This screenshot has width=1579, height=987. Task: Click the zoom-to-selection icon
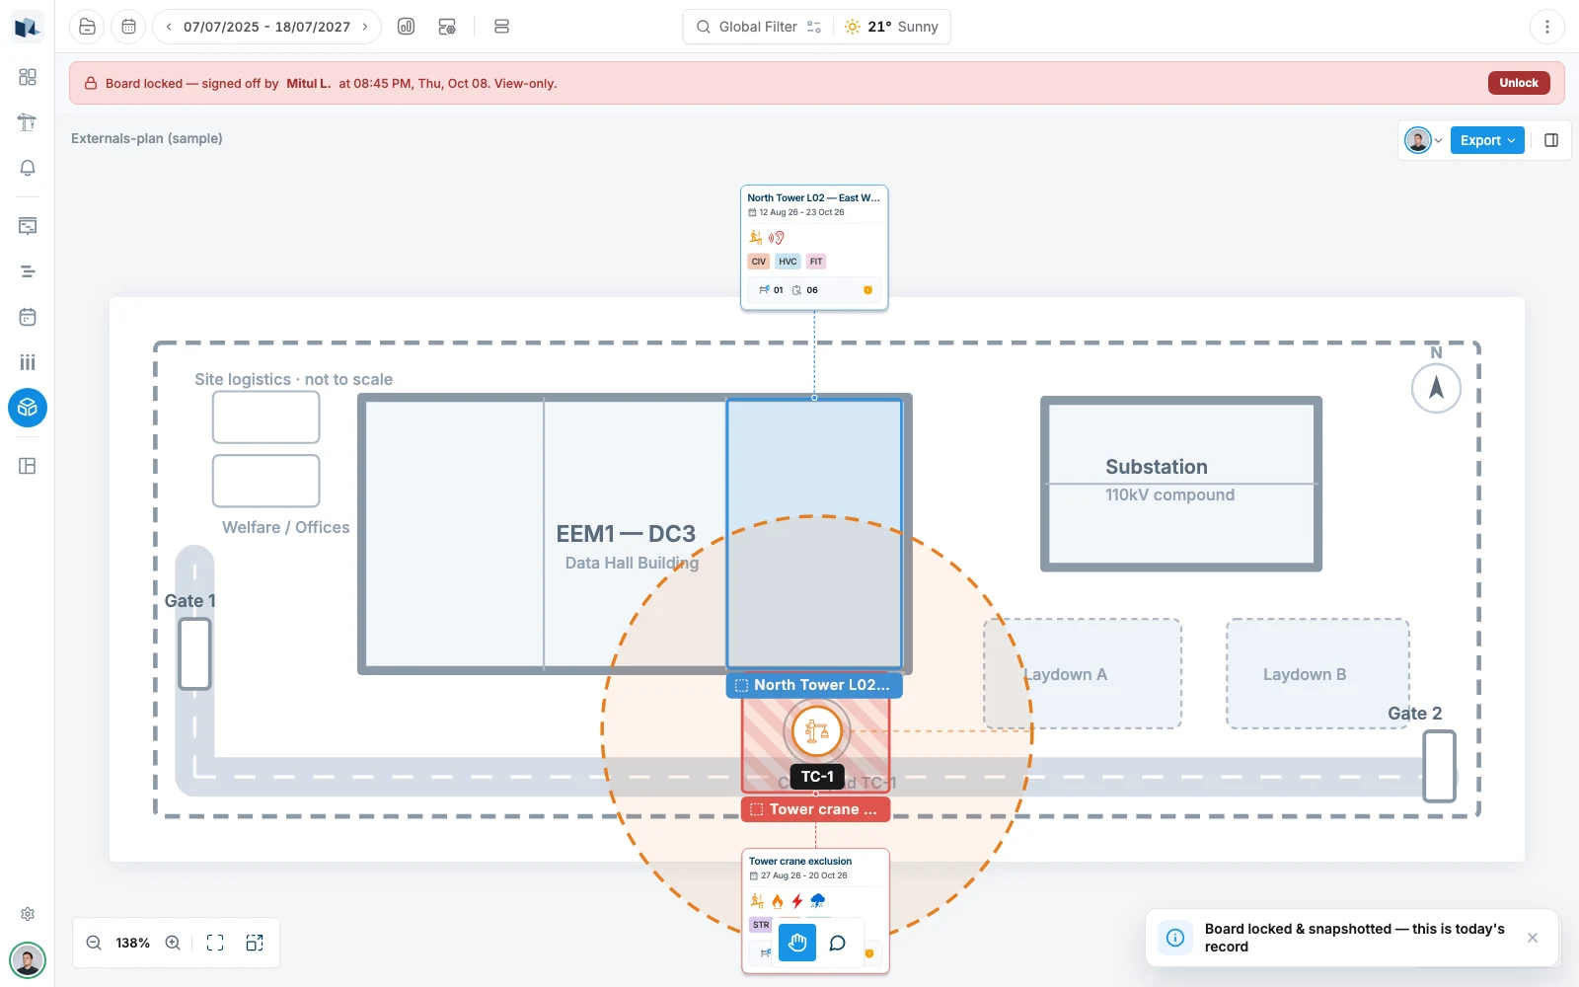[255, 943]
